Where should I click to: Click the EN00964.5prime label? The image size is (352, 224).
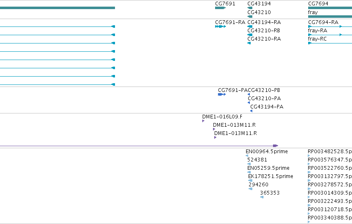coord(267,152)
